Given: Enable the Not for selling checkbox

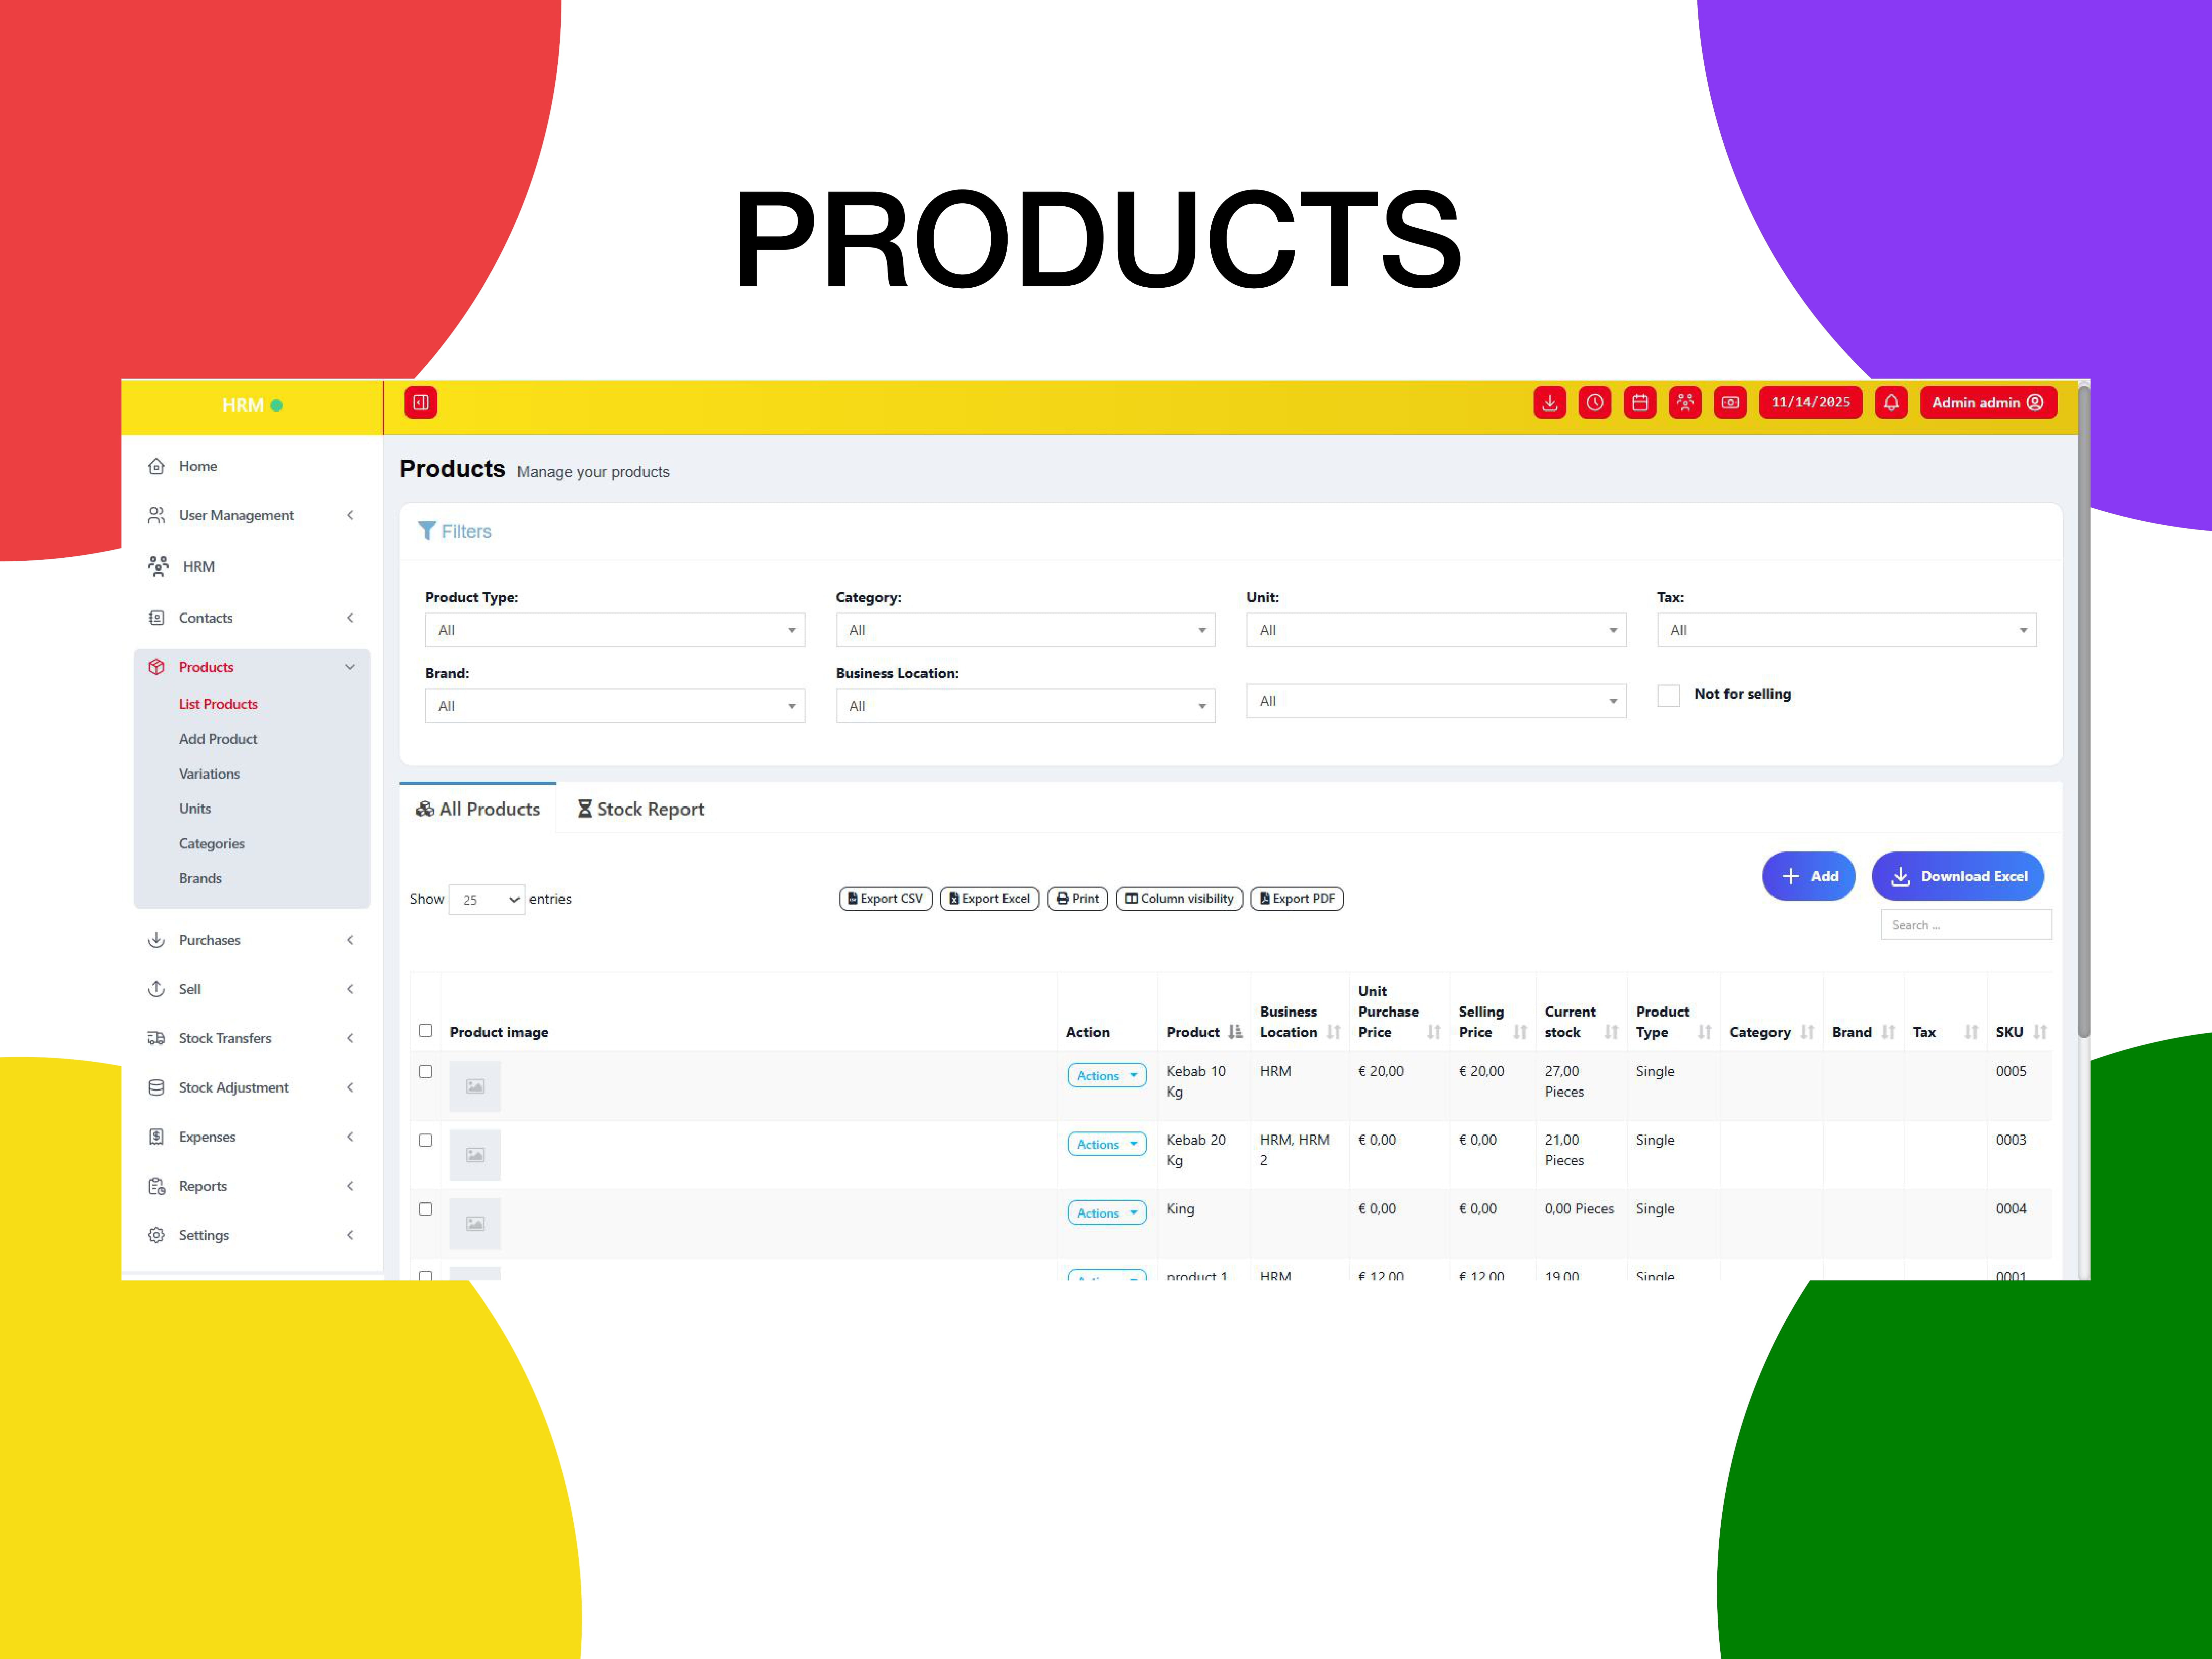Looking at the screenshot, I should (x=1668, y=695).
